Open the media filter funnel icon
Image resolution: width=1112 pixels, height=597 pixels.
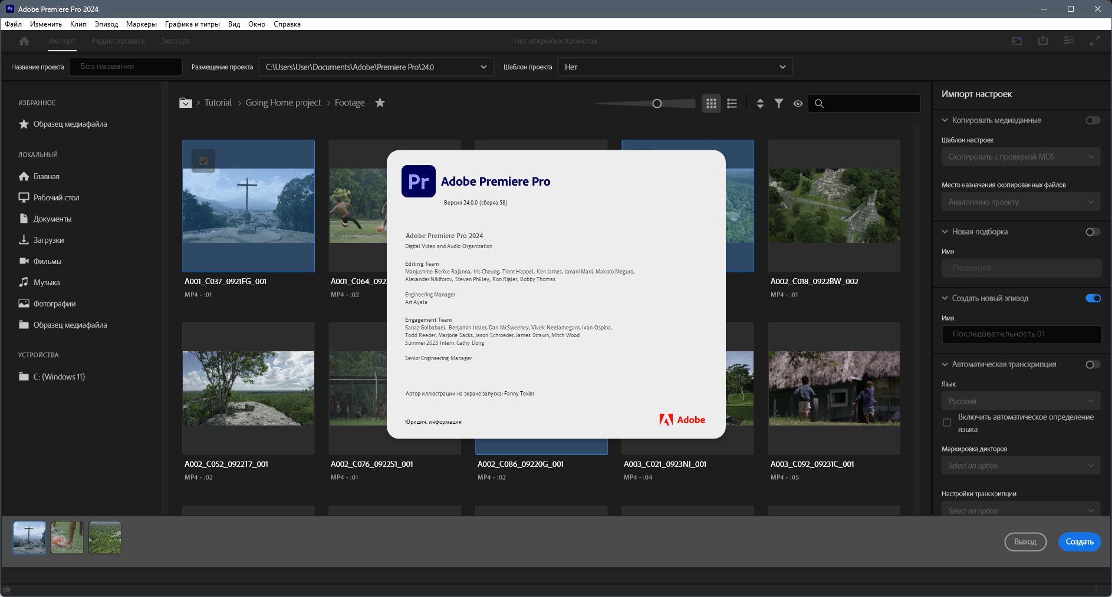[779, 103]
